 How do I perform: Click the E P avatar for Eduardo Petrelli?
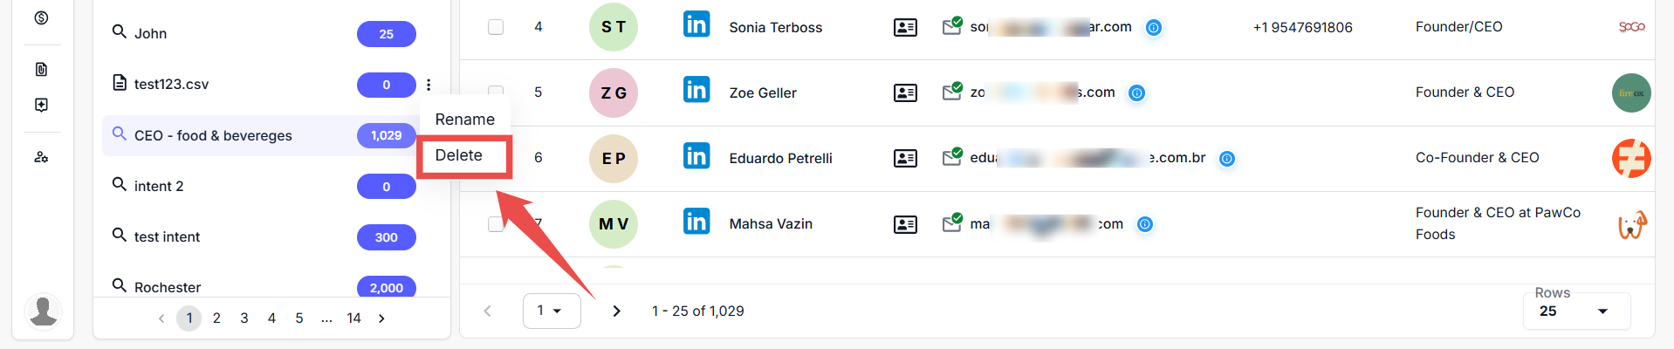(613, 158)
